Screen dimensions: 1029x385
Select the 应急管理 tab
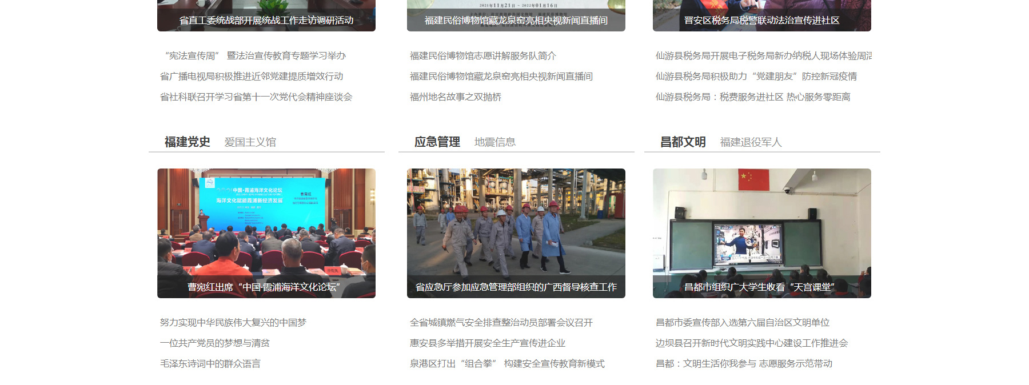point(437,142)
